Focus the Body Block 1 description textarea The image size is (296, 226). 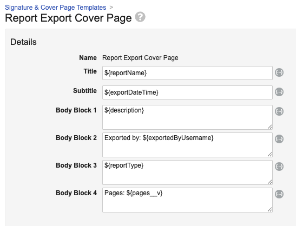(187, 117)
